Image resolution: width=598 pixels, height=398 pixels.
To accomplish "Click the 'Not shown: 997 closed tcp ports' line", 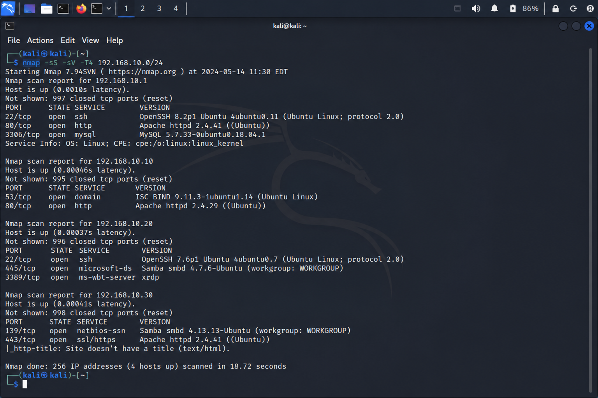I will coord(89,98).
